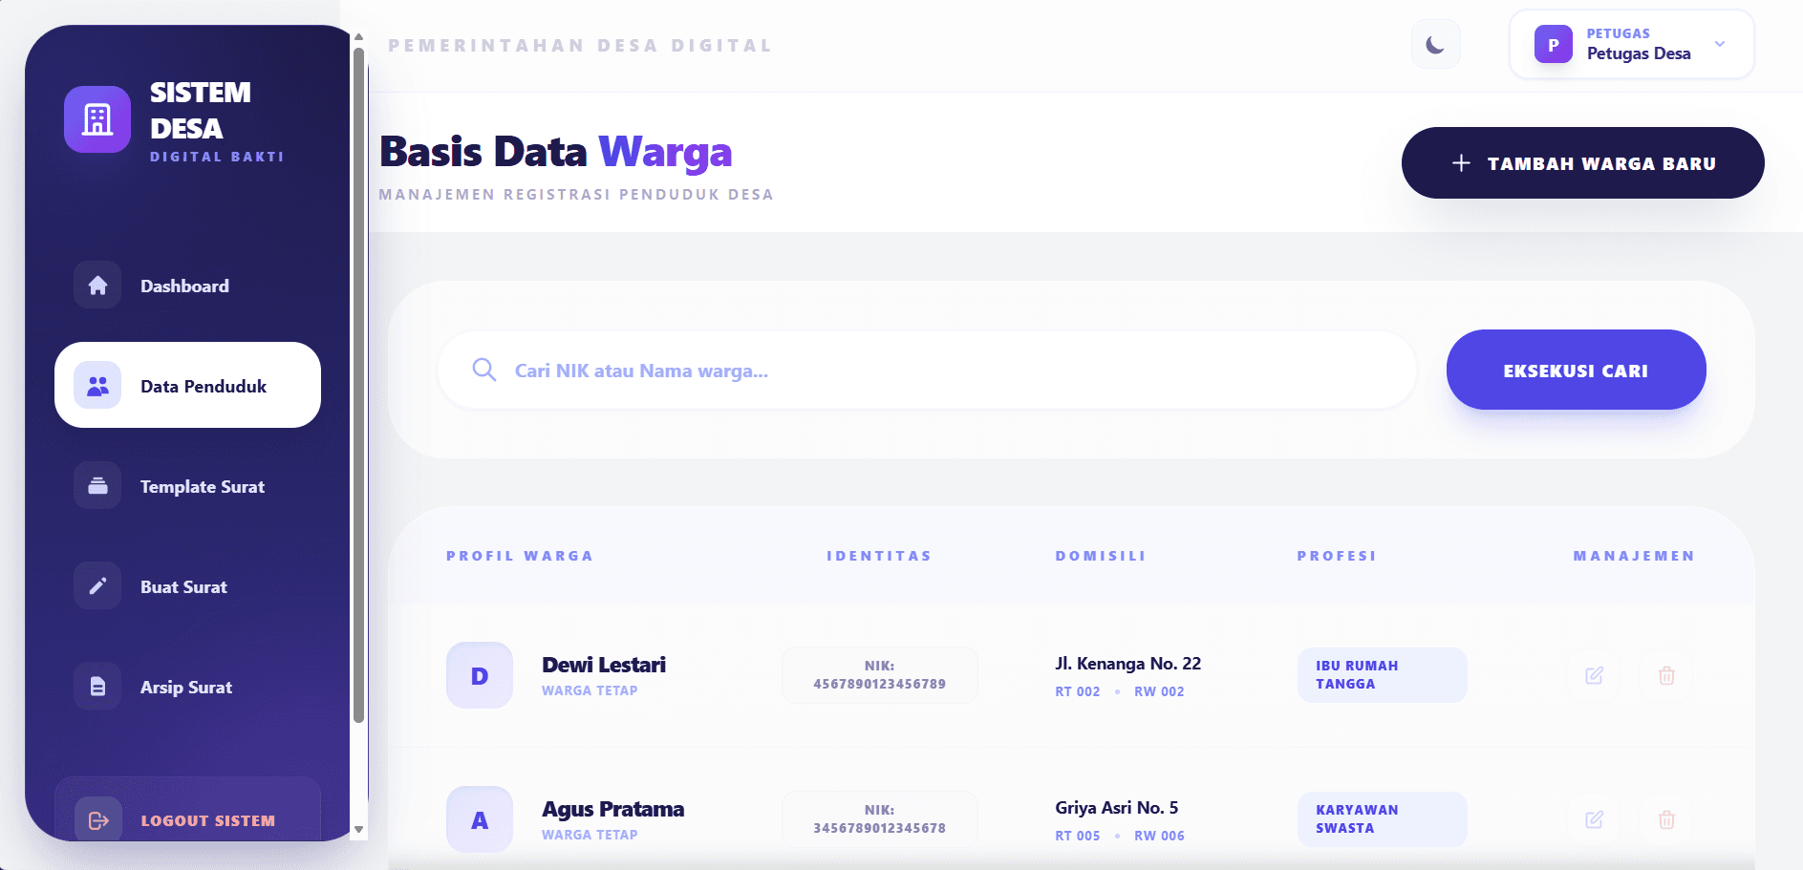Open Dashboard from the sidebar

pyautogui.click(x=186, y=286)
